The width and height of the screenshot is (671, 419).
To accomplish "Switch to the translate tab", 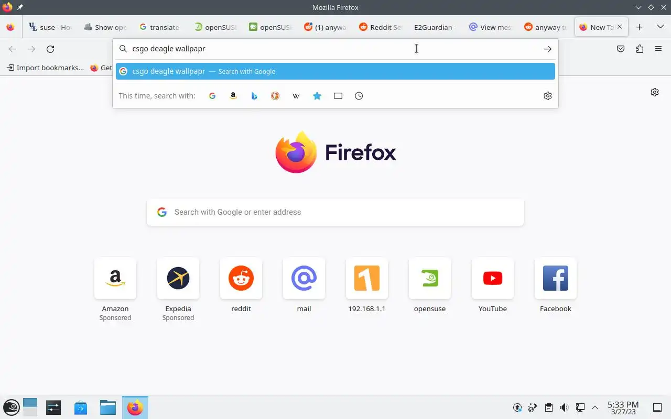I will click(x=160, y=27).
